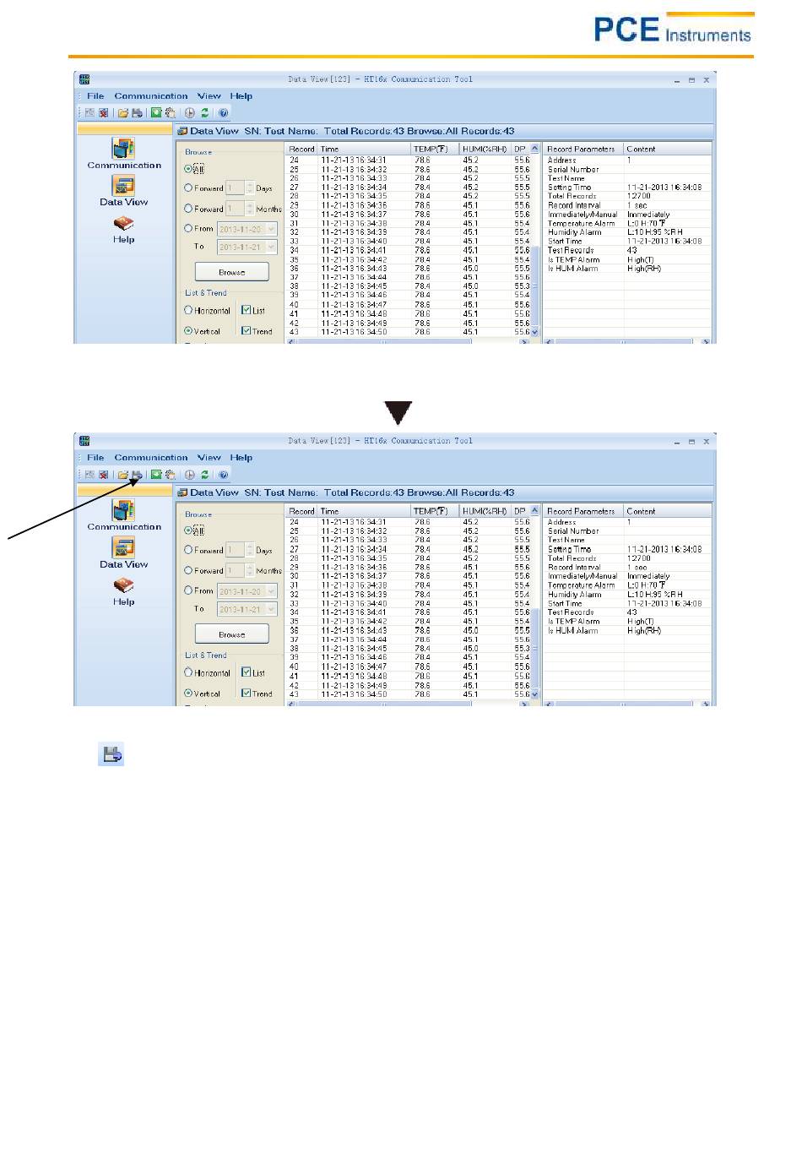Choose Horizontal layout radio in upper screenshot

(188, 310)
